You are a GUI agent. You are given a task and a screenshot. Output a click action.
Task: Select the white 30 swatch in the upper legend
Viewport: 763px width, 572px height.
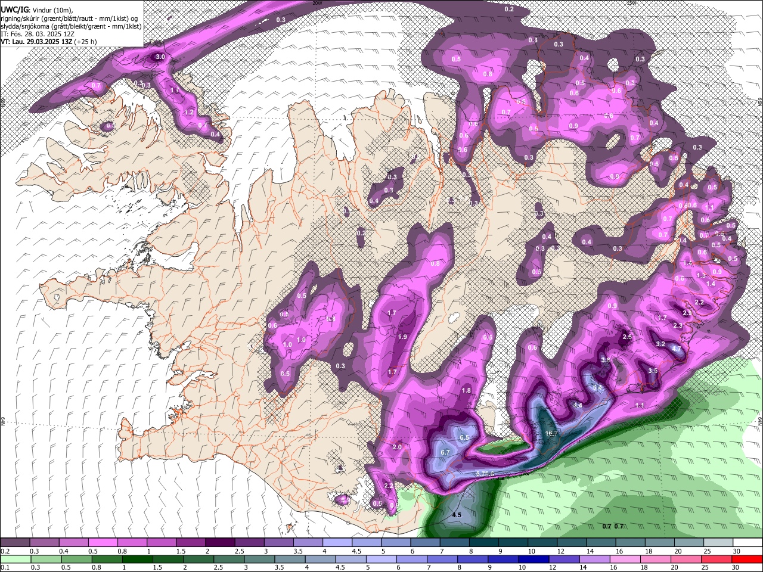(748, 542)
